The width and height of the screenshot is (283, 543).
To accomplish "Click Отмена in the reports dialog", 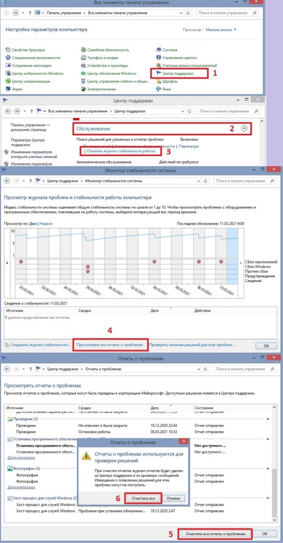I will pyautogui.click(x=173, y=498).
